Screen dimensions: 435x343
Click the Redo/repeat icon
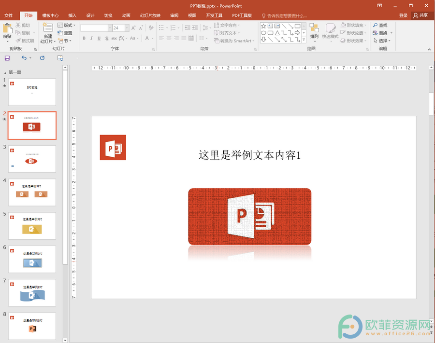point(42,58)
